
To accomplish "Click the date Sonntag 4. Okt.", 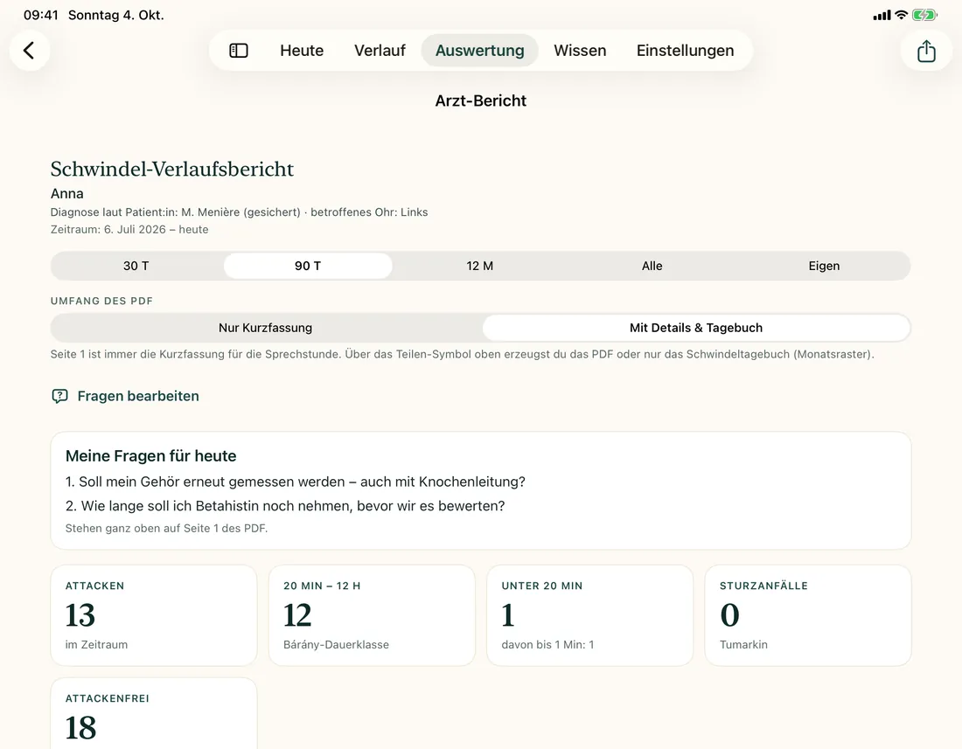I will (116, 16).
